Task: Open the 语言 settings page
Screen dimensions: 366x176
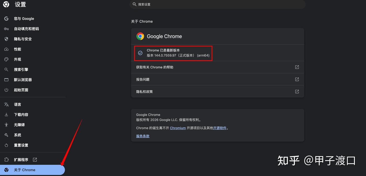Action: pyautogui.click(x=33, y=105)
